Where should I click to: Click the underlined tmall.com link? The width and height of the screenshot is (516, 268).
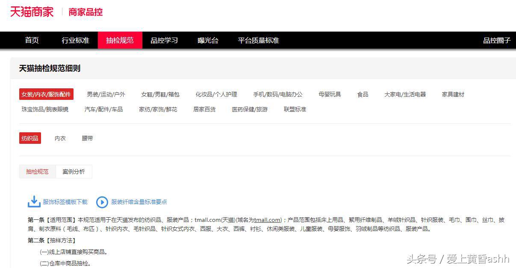[x=267, y=220]
